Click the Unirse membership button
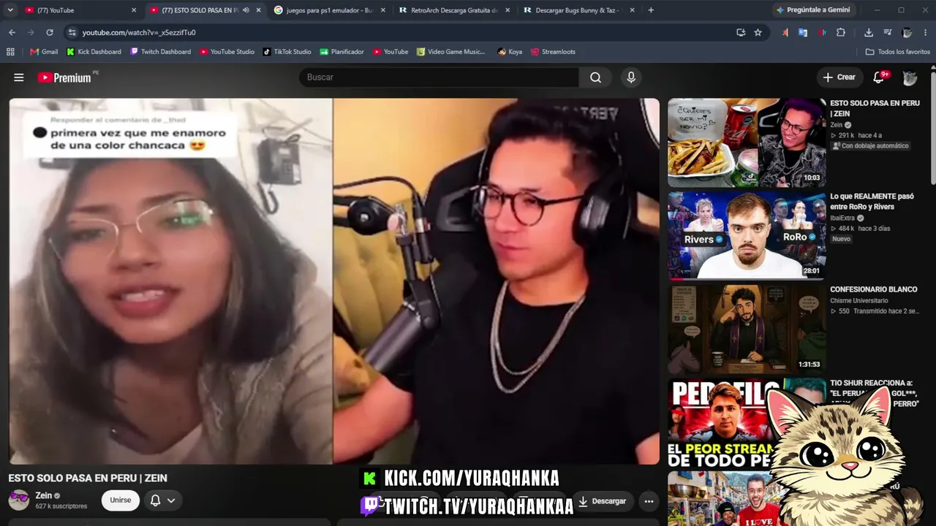936x526 pixels. coord(121,500)
